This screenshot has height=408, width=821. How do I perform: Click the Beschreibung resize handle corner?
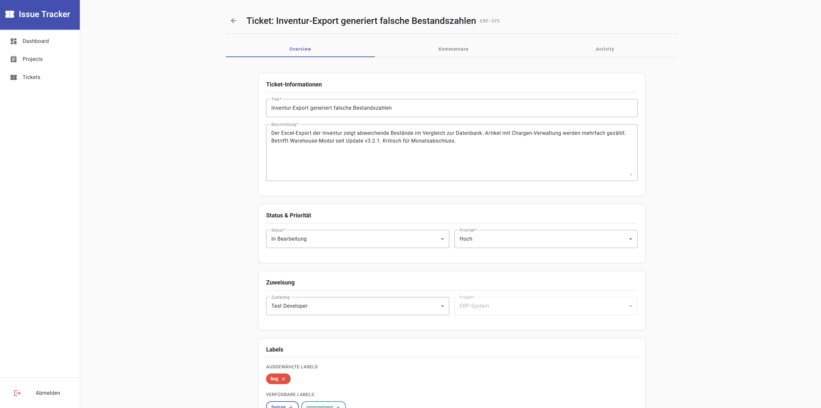(630, 174)
